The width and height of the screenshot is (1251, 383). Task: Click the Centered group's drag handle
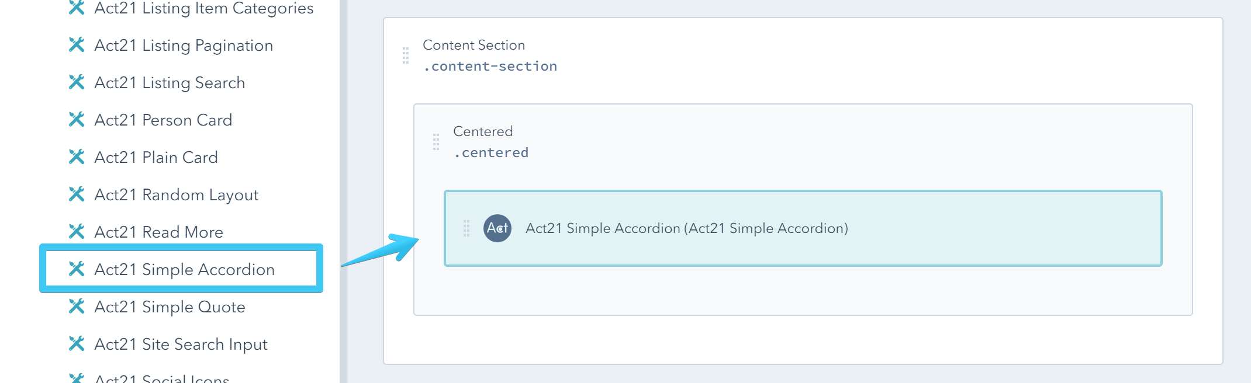436,142
